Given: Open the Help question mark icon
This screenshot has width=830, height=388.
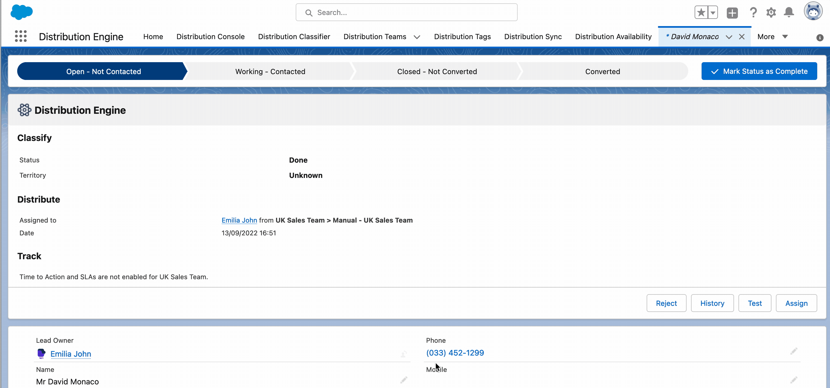Looking at the screenshot, I should point(753,12).
